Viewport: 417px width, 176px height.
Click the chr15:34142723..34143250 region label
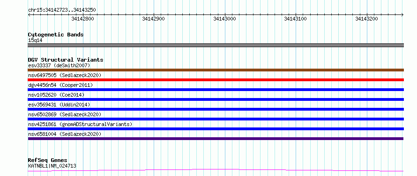point(62,10)
